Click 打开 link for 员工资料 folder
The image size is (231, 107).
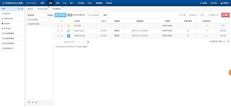click(223, 26)
